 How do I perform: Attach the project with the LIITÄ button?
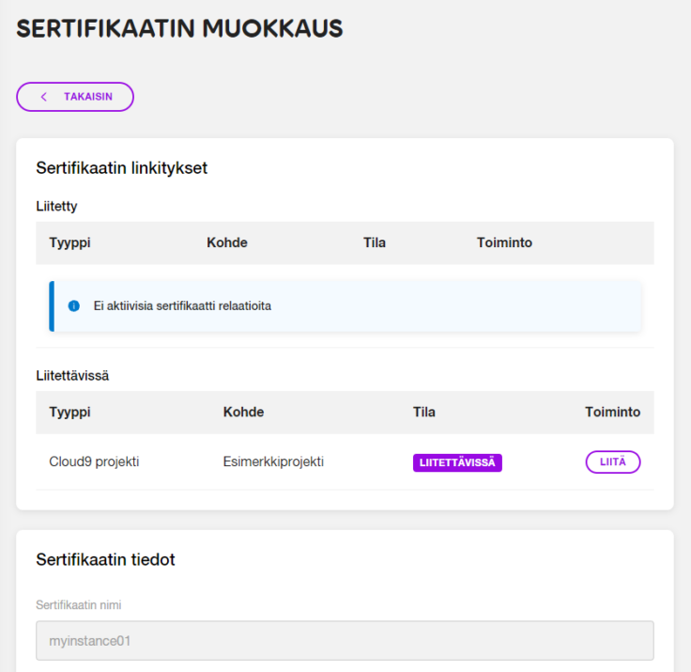coord(612,462)
